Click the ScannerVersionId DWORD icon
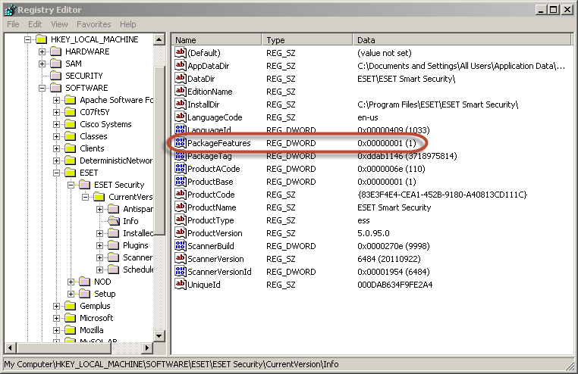 181,271
